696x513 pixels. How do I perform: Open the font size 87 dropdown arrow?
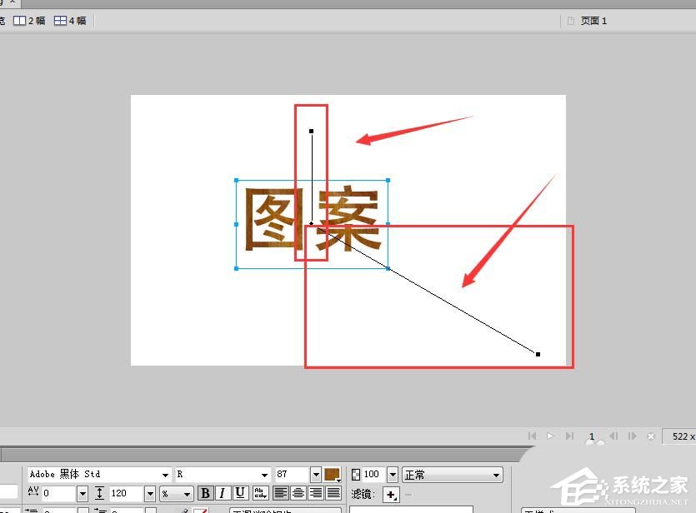317,474
